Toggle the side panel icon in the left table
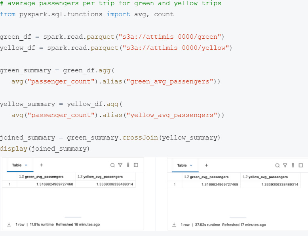The image size is (308, 236). (136, 165)
